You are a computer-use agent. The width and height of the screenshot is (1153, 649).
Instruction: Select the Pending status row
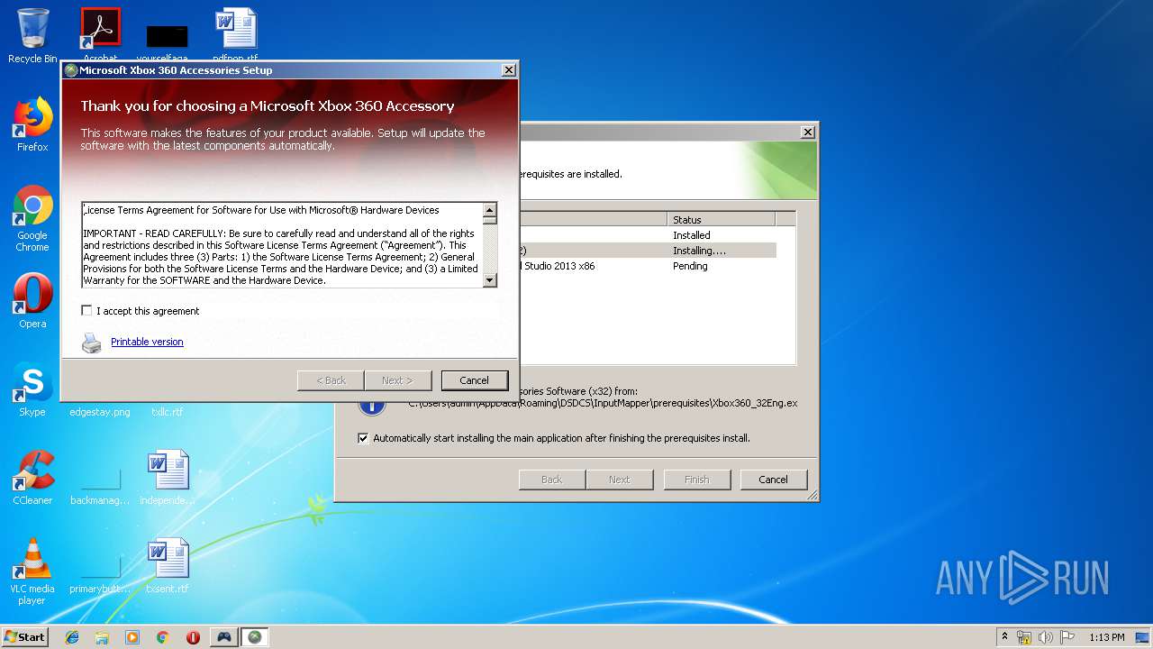647,266
